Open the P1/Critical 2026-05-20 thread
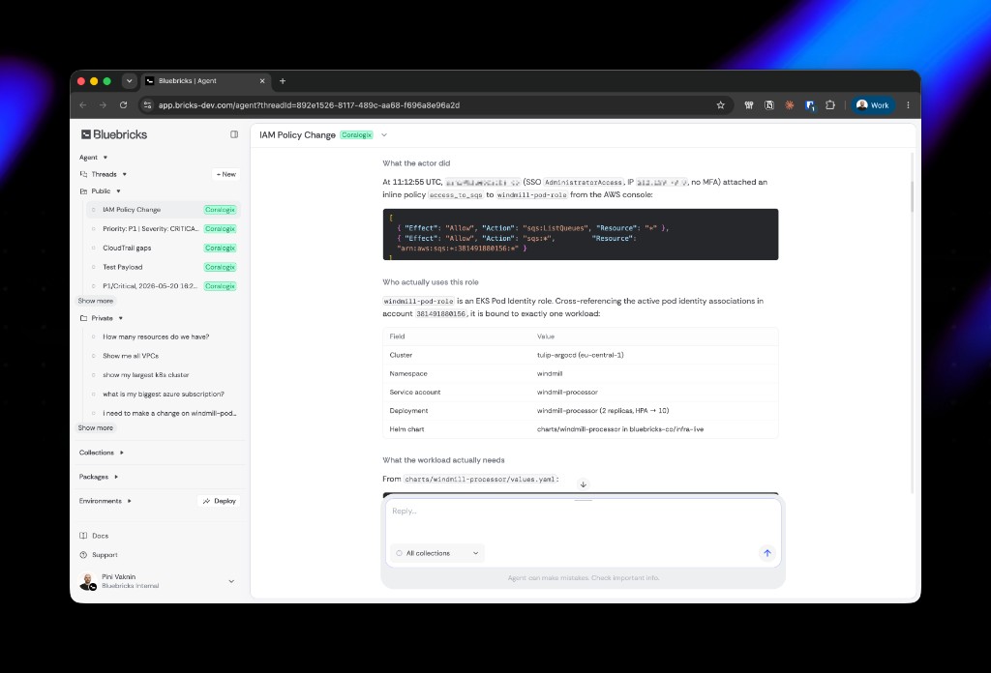The image size is (991, 673). (x=162, y=286)
